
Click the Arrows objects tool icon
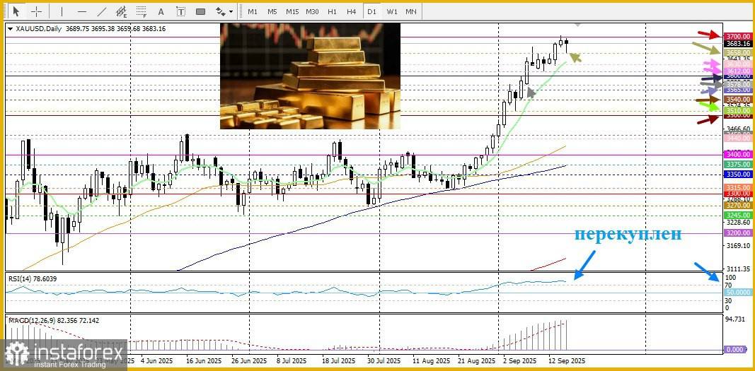pyautogui.click(x=221, y=11)
